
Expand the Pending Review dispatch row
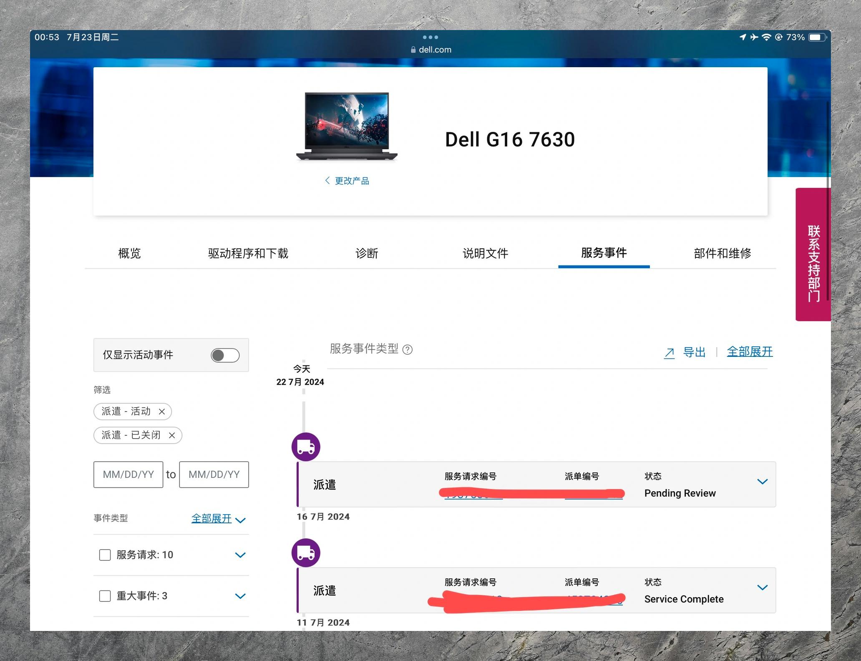762,482
